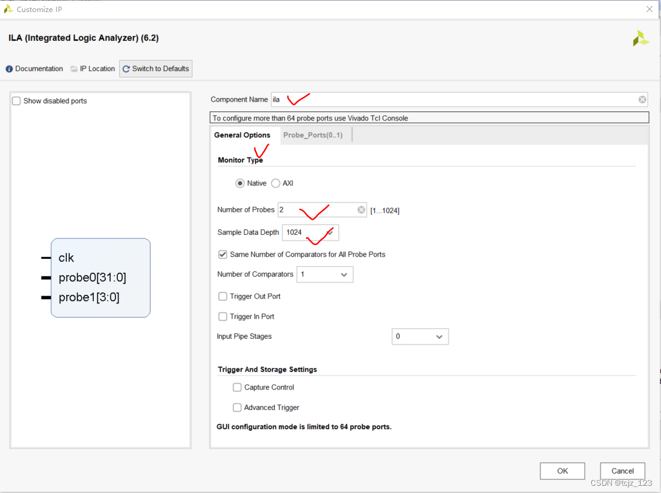Toggle Show disabled ports checkbox
The height and width of the screenshot is (493, 661).
pyautogui.click(x=16, y=101)
